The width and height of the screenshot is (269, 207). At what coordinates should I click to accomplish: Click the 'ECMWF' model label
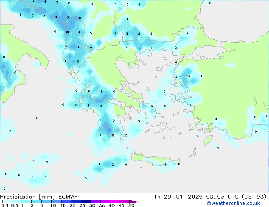68,197
